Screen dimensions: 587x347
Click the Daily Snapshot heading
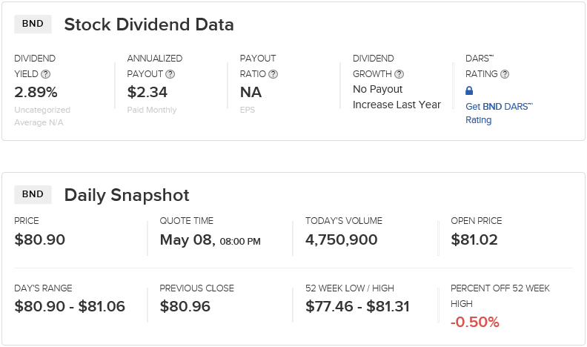tap(127, 196)
